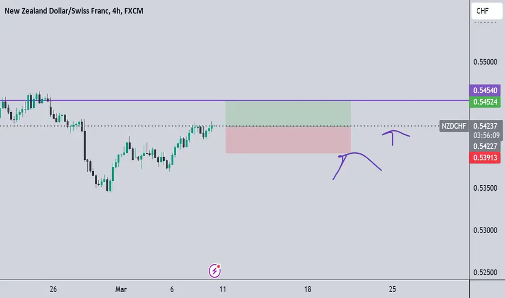Viewport: 505px width, 298px height.
Task: Open the CHF currency selector
Action: tap(487, 11)
